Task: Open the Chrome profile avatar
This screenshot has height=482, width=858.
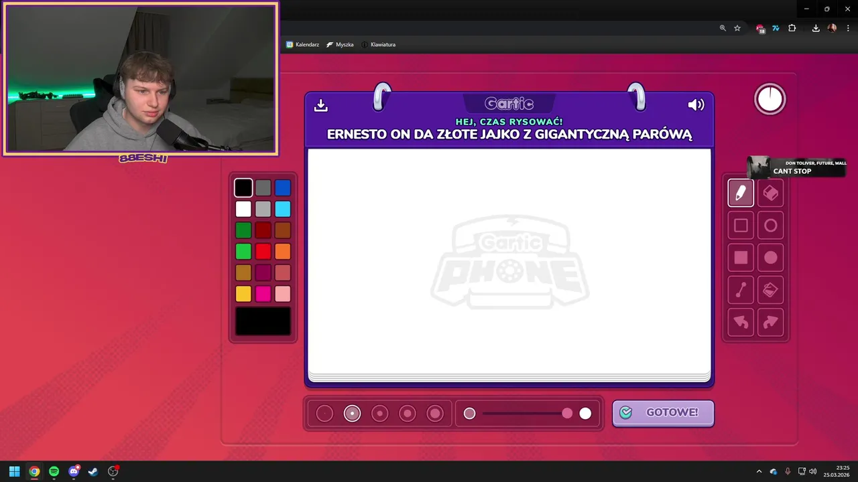Action: coord(832,28)
